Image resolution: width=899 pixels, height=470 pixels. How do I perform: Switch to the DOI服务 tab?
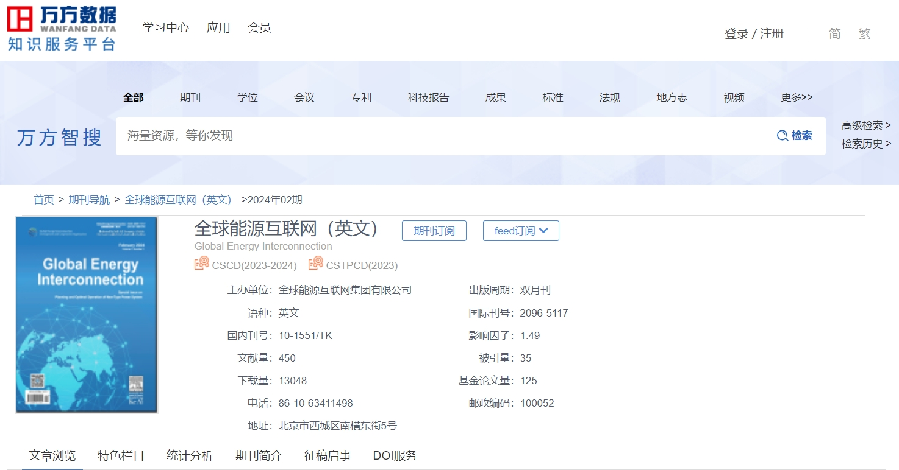point(395,455)
